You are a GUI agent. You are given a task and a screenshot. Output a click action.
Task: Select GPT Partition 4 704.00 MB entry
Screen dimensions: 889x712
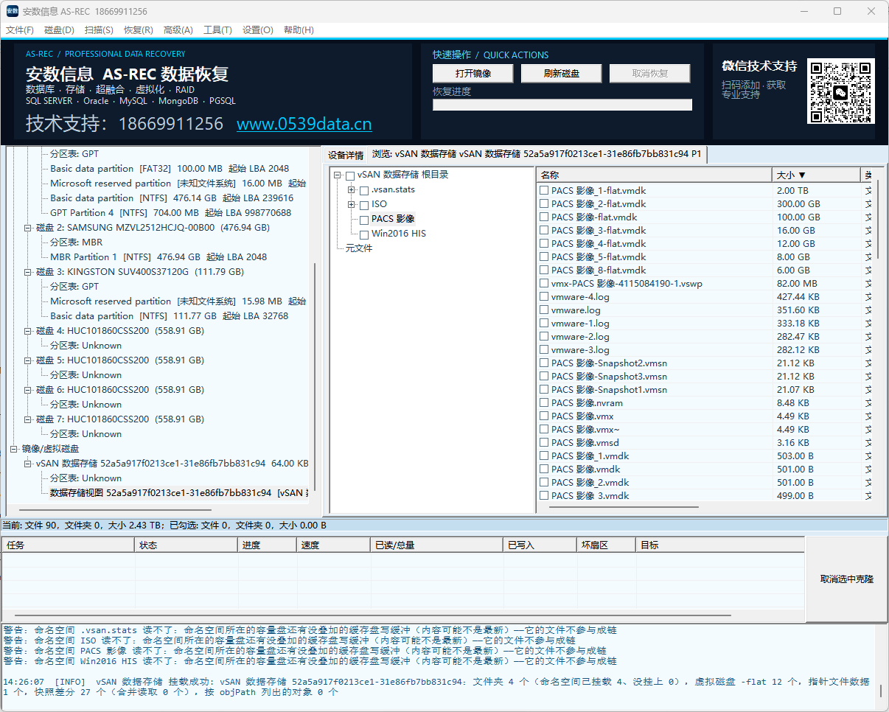point(170,213)
